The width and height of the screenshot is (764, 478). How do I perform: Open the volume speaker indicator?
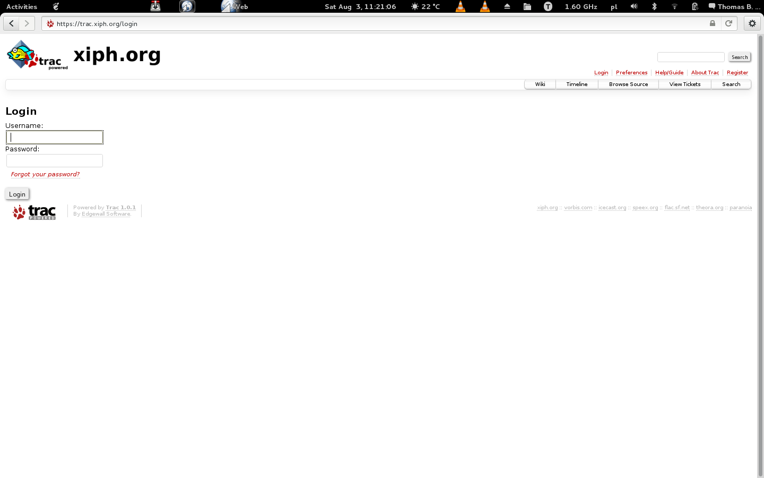click(634, 6)
